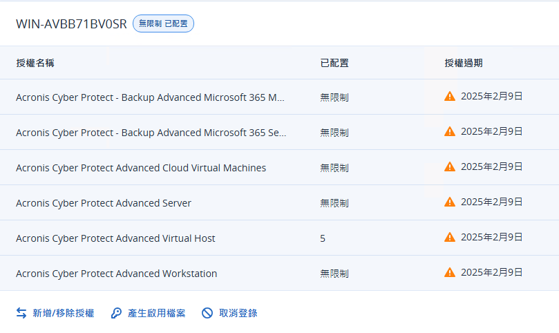This screenshot has width=559, height=333.
Task: Click warning icon in Advanced Virtual Host row
Action: pyautogui.click(x=450, y=238)
